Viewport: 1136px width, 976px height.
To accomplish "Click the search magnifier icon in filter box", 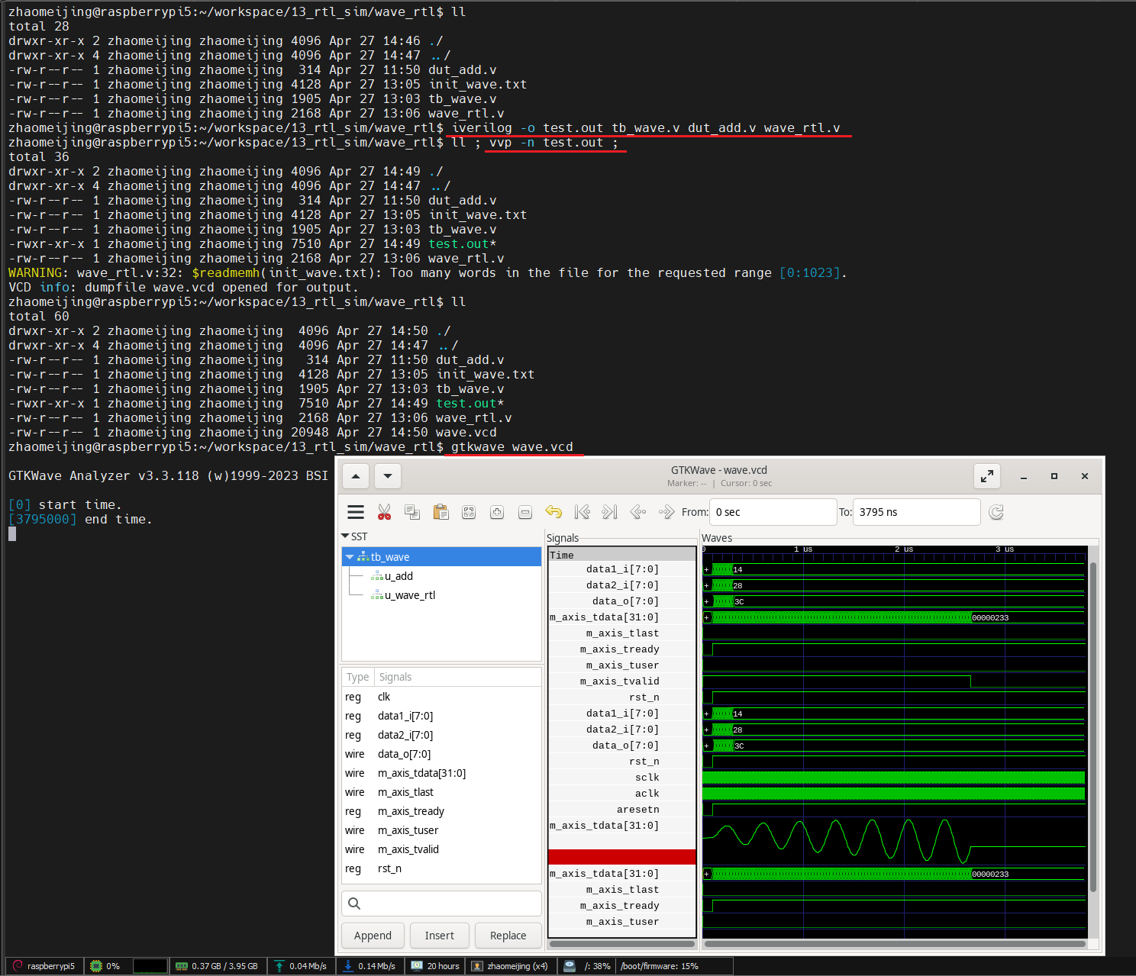I will point(354,904).
